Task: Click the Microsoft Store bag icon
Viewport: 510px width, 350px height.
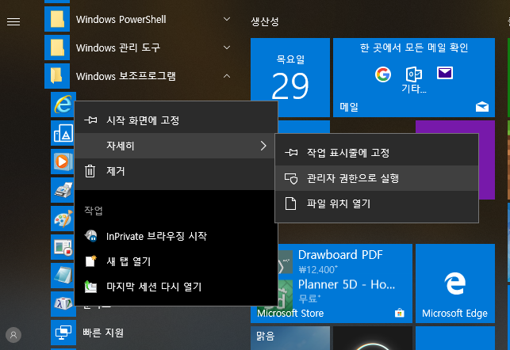Action: pos(400,313)
